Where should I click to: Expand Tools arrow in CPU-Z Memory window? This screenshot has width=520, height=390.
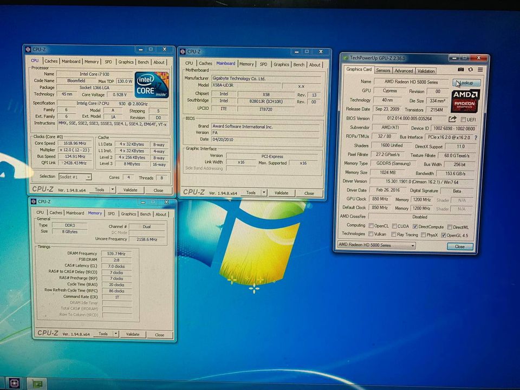[116, 334]
